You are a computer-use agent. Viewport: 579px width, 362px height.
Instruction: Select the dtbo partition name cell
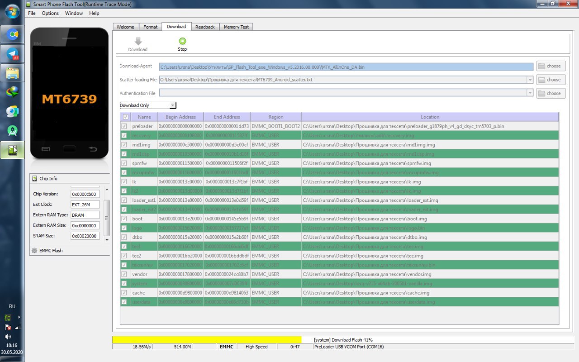pos(144,237)
